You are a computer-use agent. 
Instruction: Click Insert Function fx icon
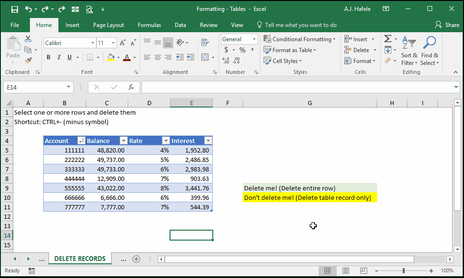tap(131, 87)
